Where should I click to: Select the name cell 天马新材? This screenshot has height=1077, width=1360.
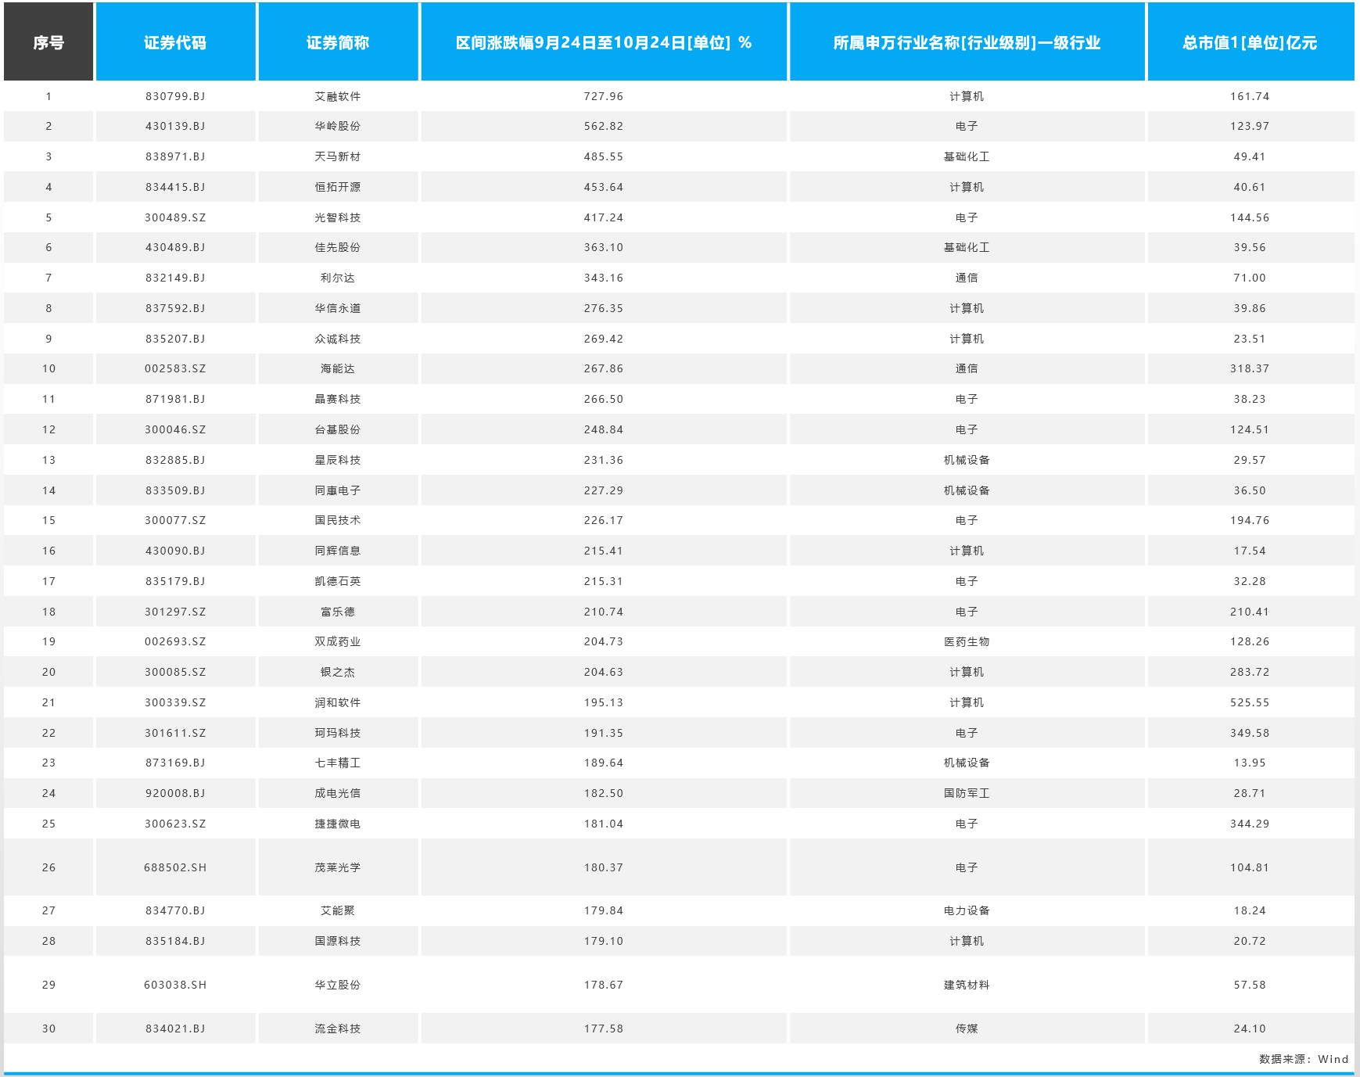[338, 156]
